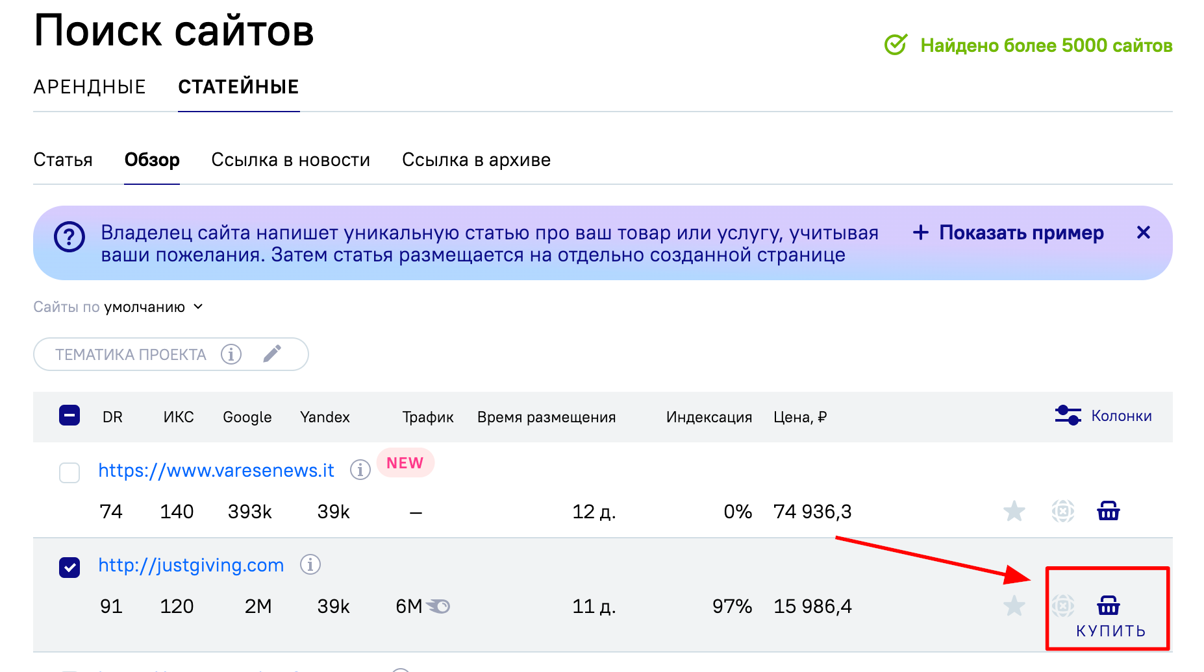1204x672 pixels.
Task: Sort by Yandex column header
Action: 325,417
